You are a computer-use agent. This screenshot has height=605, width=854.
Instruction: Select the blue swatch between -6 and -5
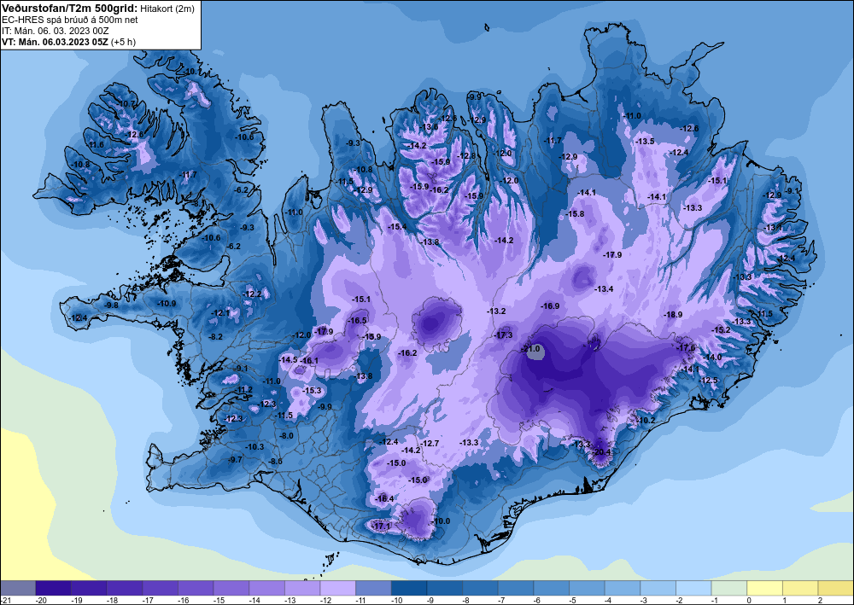pyautogui.click(x=551, y=588)
